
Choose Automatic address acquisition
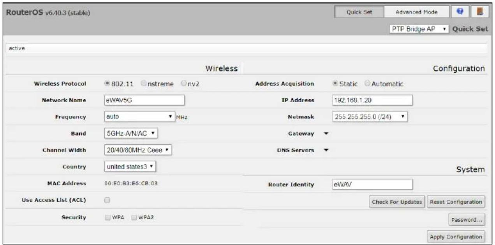click(367, 83)
